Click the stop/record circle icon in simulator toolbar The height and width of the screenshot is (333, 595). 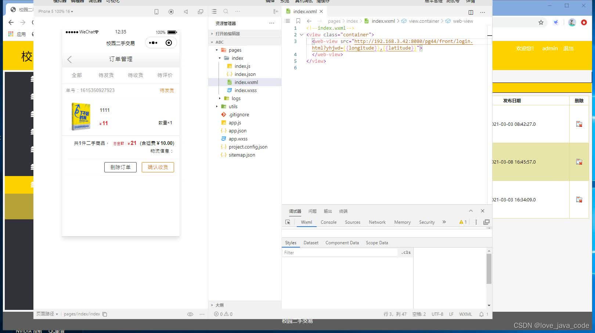pos(171,12)
